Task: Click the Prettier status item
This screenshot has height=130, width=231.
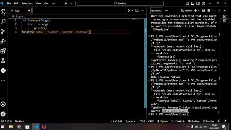Action: click(x=208, y=121)
